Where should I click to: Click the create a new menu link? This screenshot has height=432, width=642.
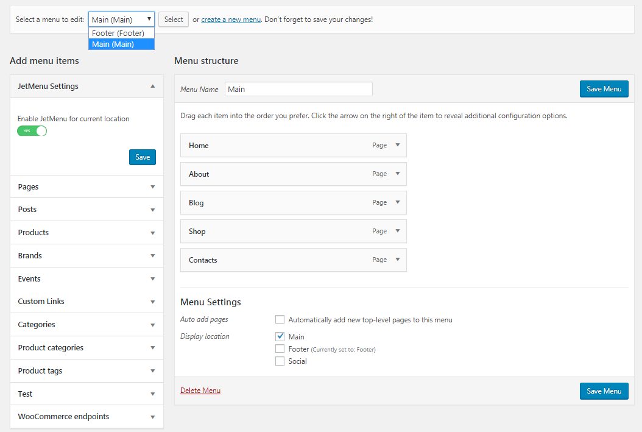[231, 19]
